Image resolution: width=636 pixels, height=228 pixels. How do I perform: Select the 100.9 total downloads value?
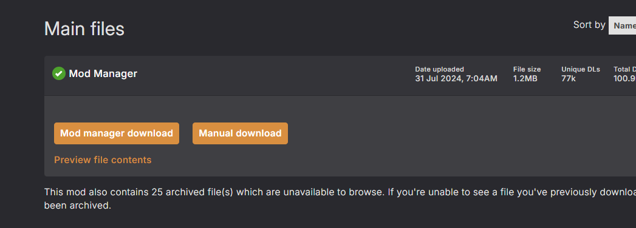pos(624,79)
